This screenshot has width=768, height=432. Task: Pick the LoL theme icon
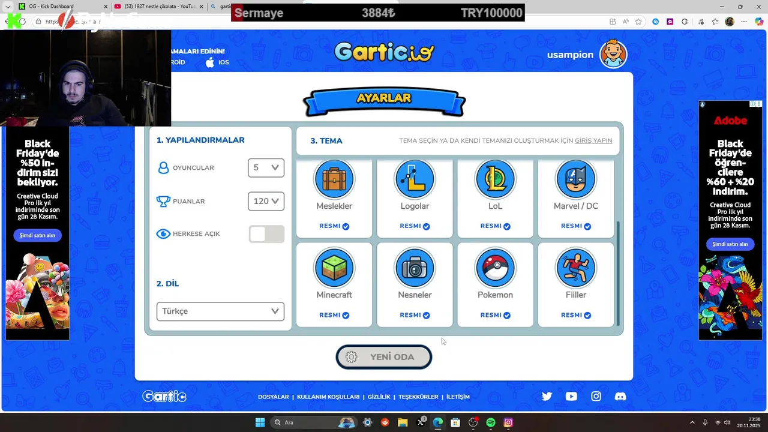point(495,179)
